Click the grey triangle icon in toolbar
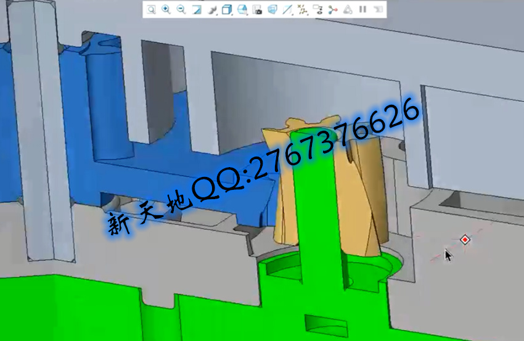This screenshot has height=341, width=524. [x=348, y=9]
